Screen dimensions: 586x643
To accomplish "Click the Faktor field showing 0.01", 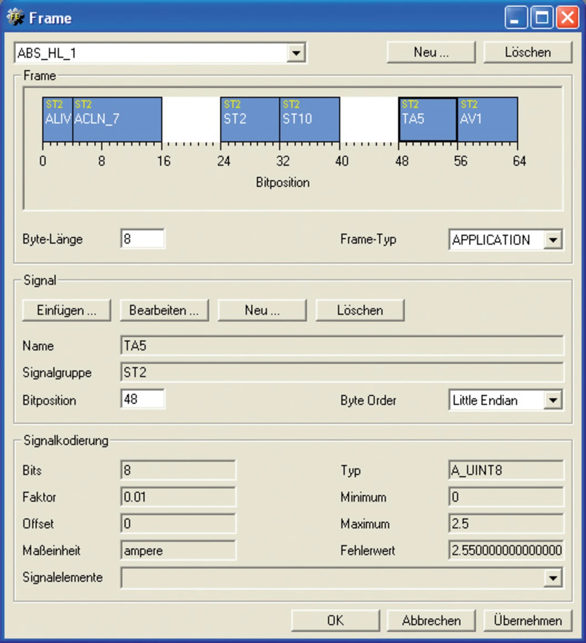I will point(178,497).
